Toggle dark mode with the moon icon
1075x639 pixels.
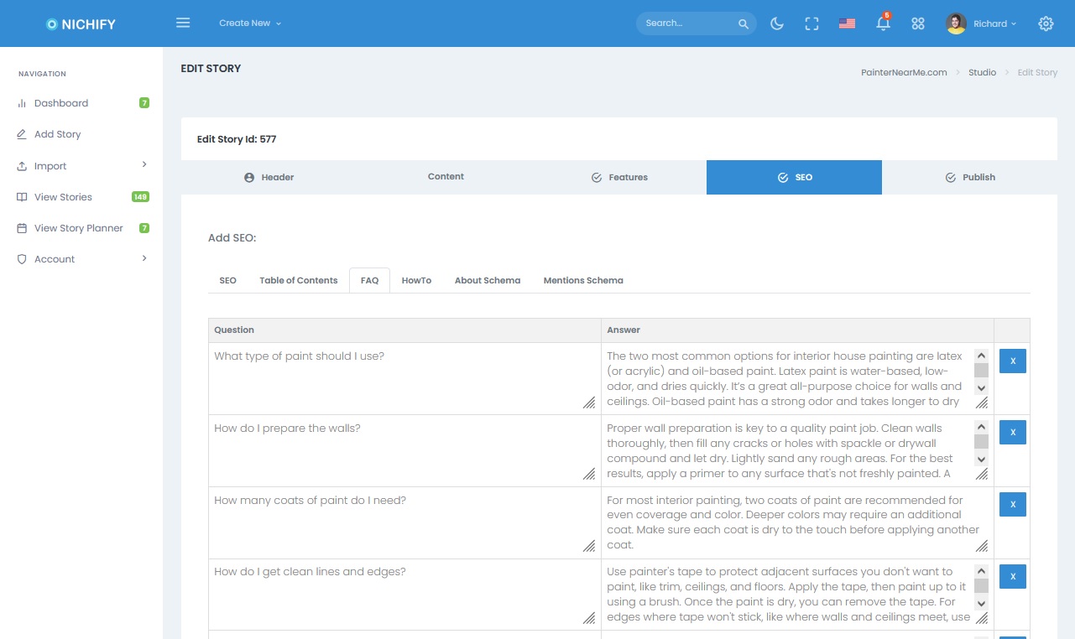[776, 23]
